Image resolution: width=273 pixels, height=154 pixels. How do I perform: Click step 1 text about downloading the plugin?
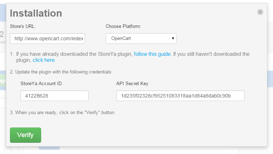coord(71,54)
